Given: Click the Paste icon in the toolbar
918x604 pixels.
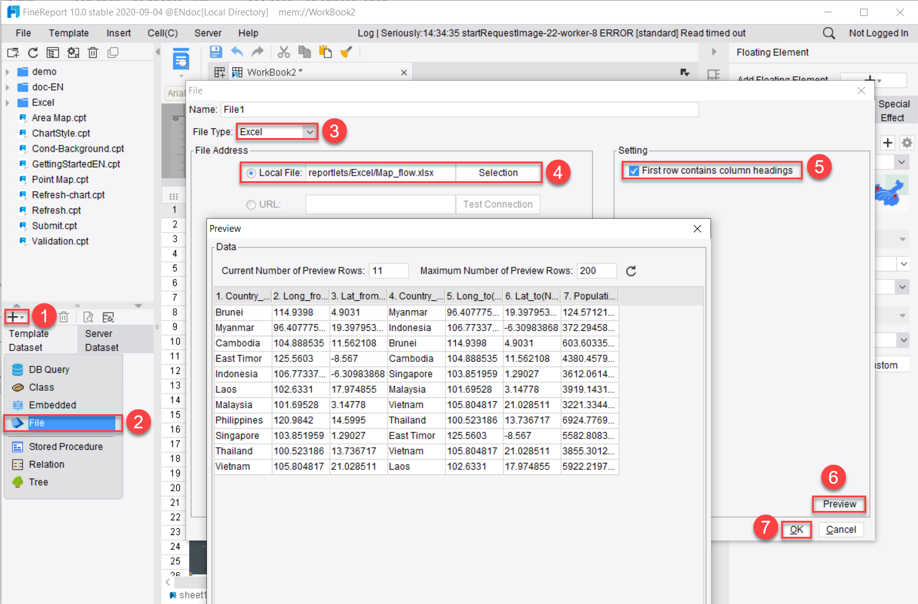Looking at the screenshot, I should point(325,52).
